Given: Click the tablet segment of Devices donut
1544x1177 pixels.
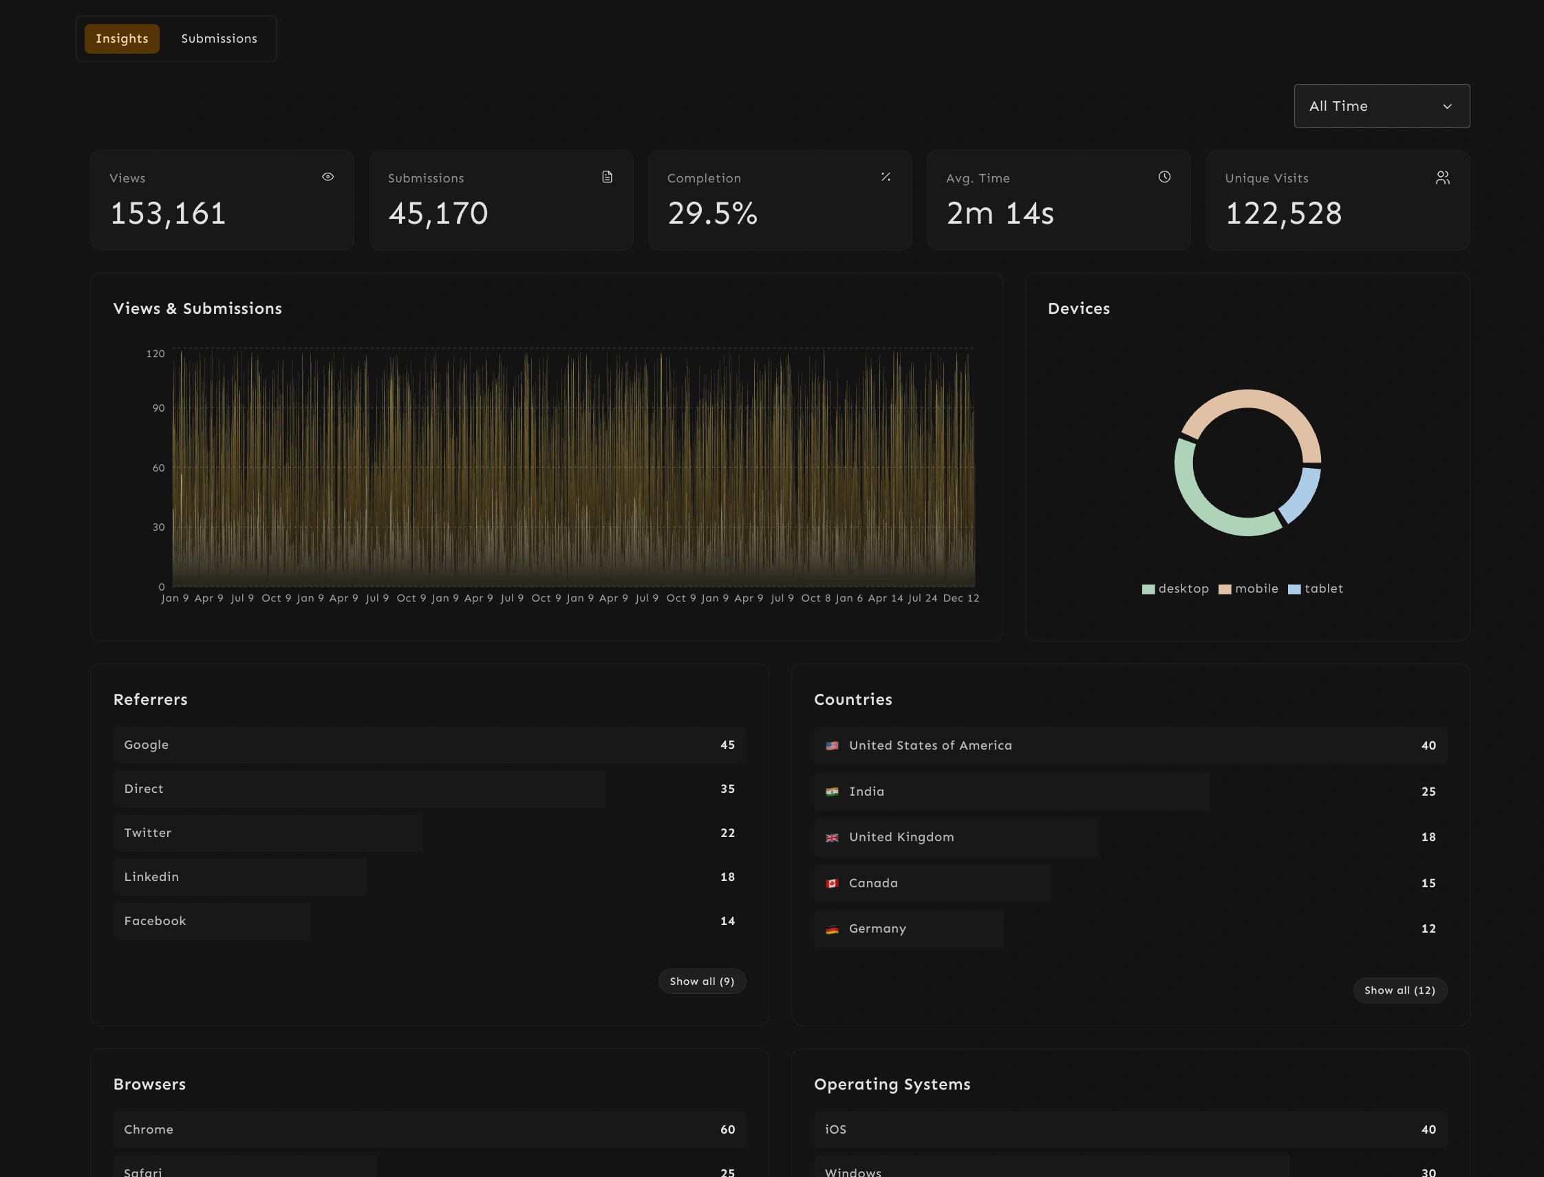Looking at the screenshot, I should (1304, 495).
